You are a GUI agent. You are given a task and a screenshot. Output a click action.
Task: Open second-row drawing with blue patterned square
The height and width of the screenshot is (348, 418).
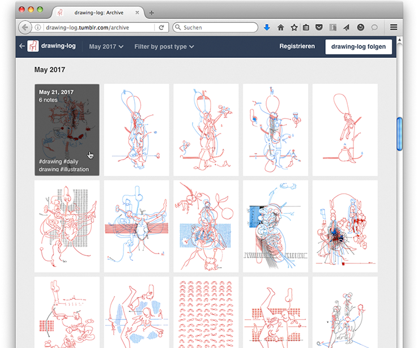click(x=206, y=226)
